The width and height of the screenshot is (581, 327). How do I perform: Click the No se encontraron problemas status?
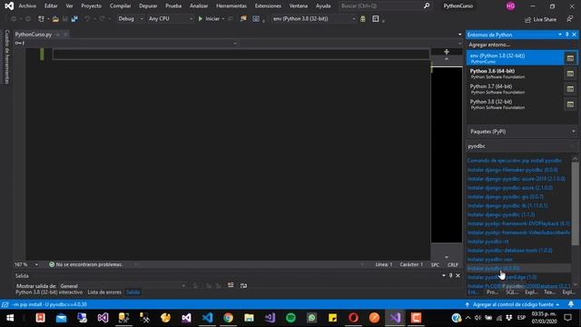coord(85,264)
